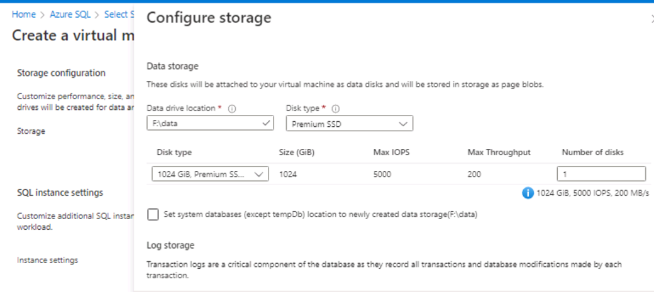Click the Size (GiB) column header
The height and width of the screenshot is (292, 654).
pos(298,152)
